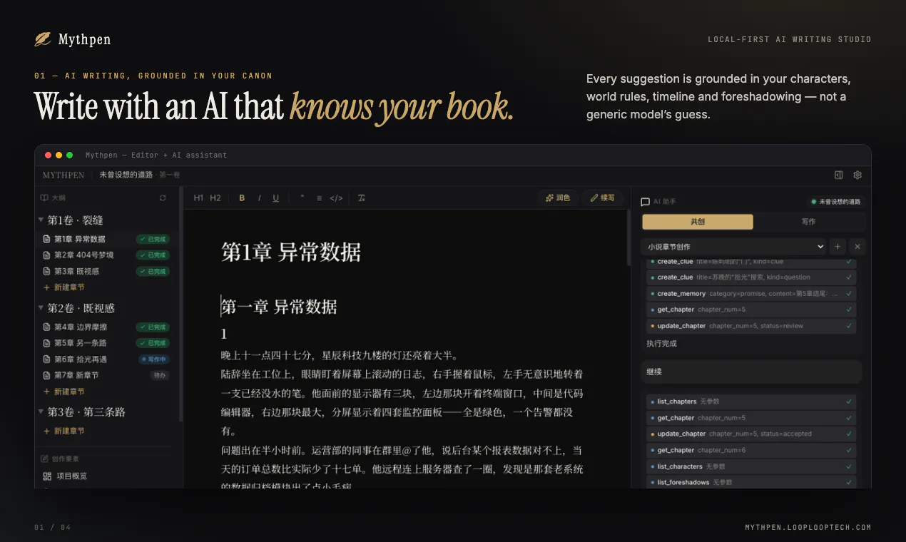Toggle italic formatting
The image size is (906, 542).
259,198
